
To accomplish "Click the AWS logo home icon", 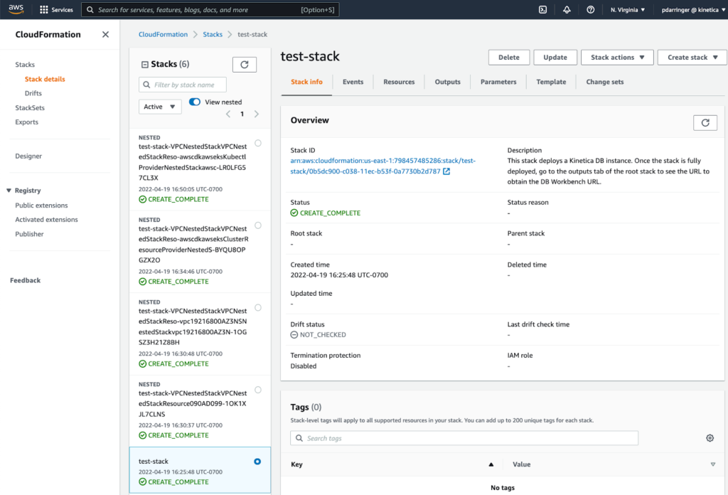I will point(16,9).
